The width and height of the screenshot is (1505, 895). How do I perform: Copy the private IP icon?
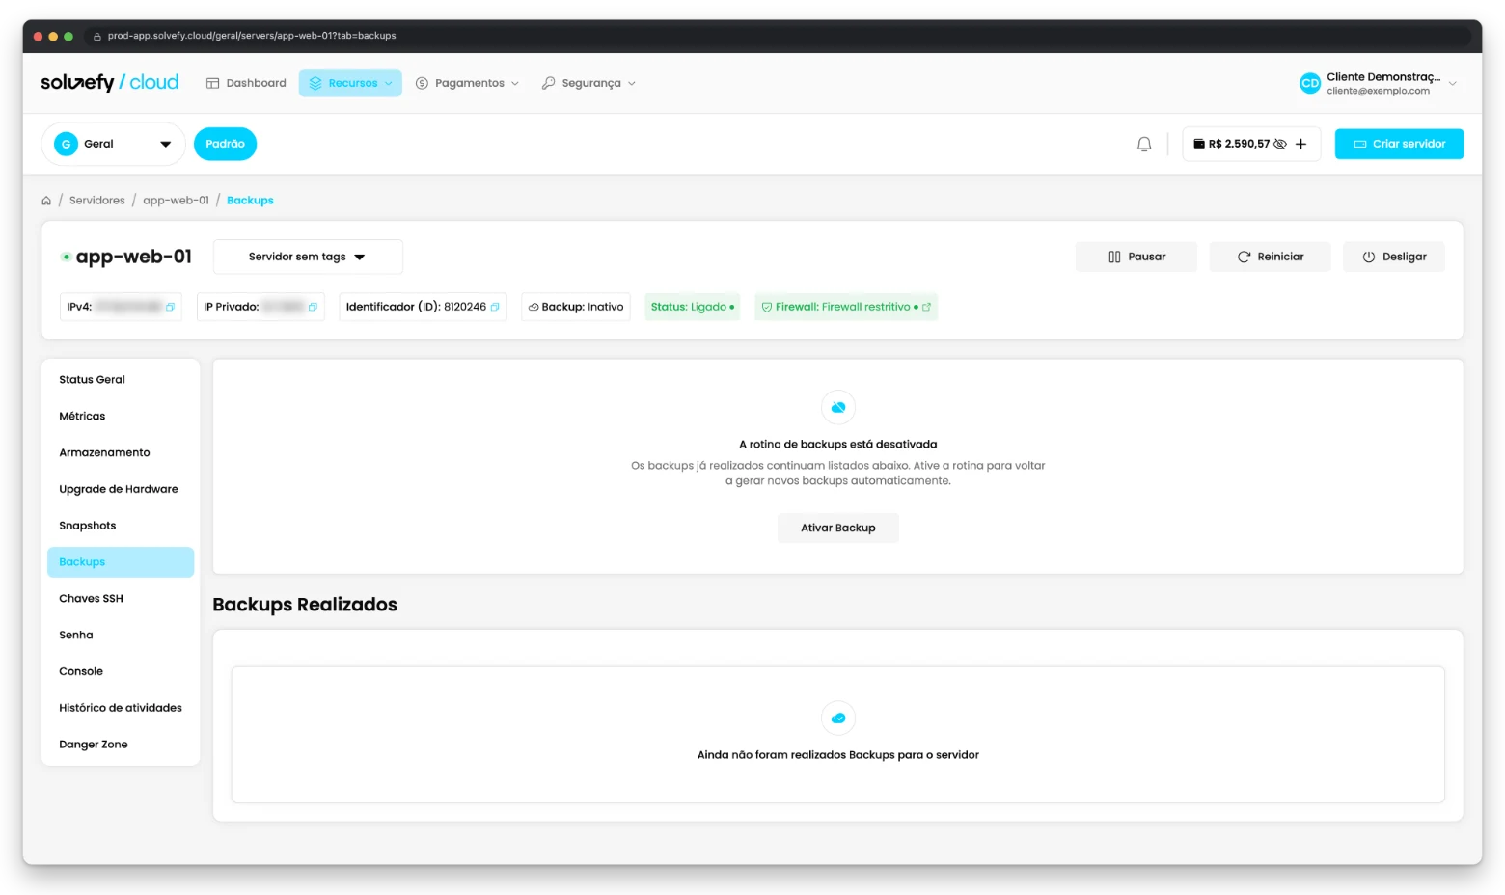(x=313, y=307)
